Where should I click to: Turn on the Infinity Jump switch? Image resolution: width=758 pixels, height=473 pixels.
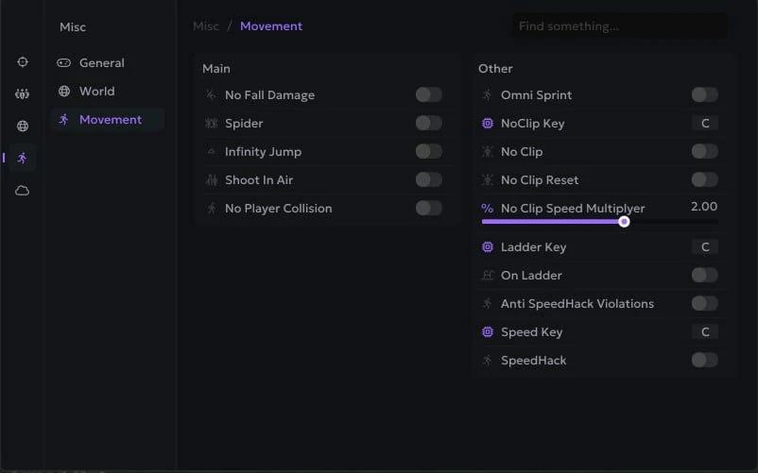tap(428, 151)
